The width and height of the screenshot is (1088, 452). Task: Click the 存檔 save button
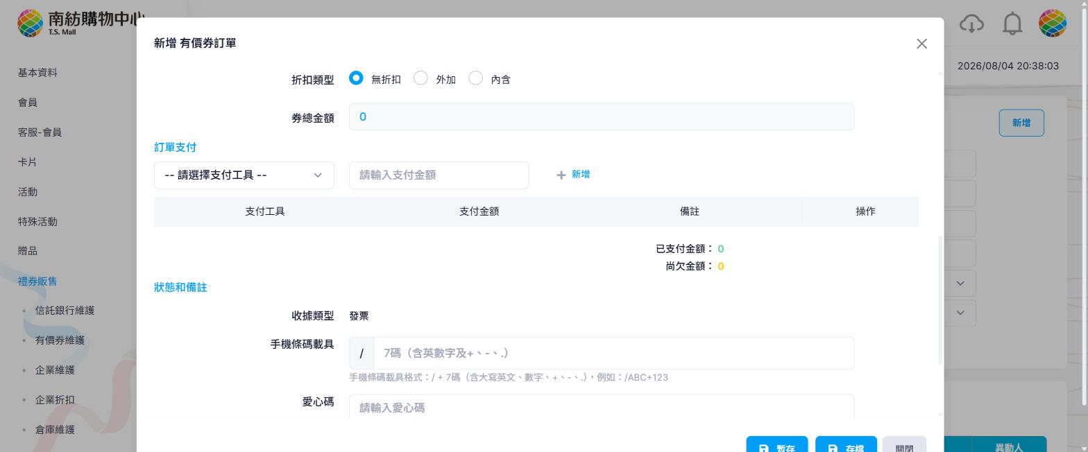click(846, 446)
